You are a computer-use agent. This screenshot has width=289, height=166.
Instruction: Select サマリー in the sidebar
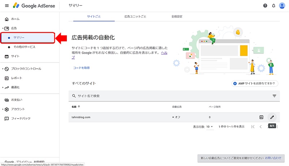(x=28, y=38)
